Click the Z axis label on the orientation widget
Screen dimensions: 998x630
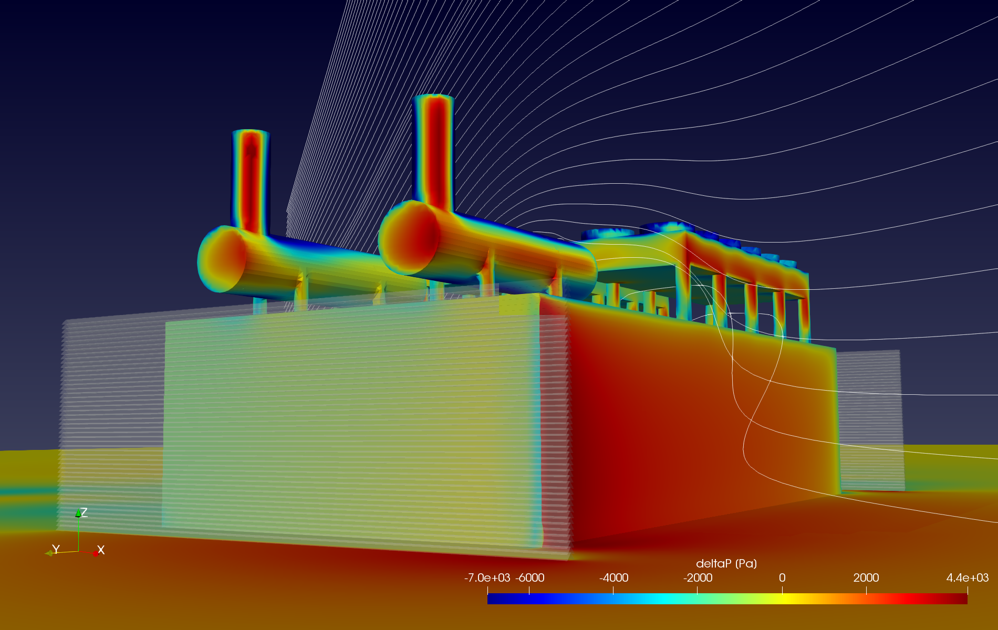pos(84,512)
